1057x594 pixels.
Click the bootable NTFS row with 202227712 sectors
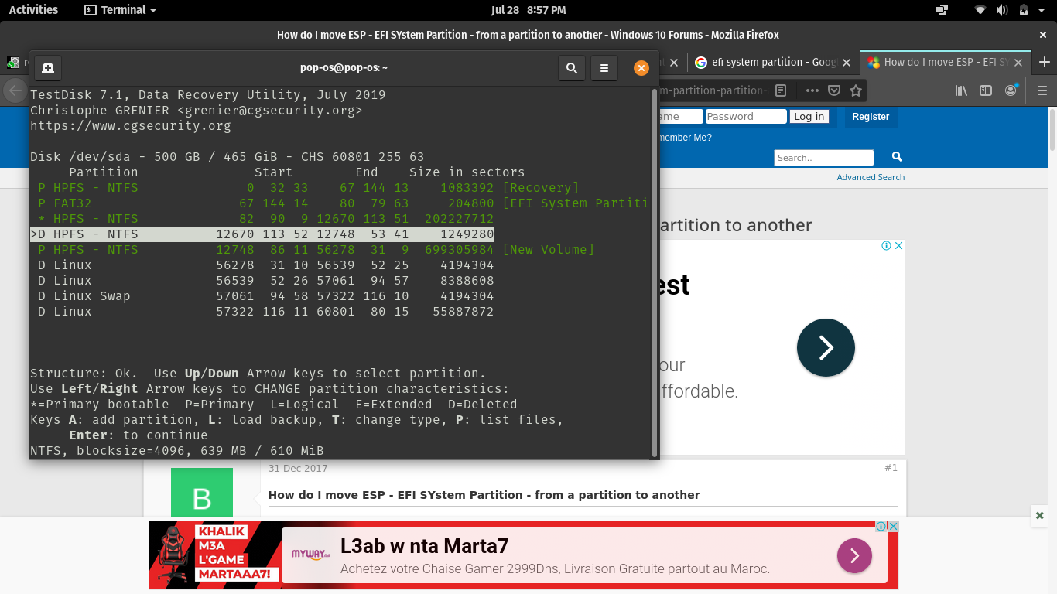point(266,219)
